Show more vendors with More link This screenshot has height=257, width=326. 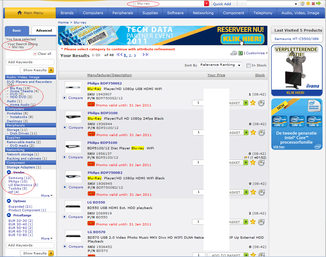coord(47,196)
